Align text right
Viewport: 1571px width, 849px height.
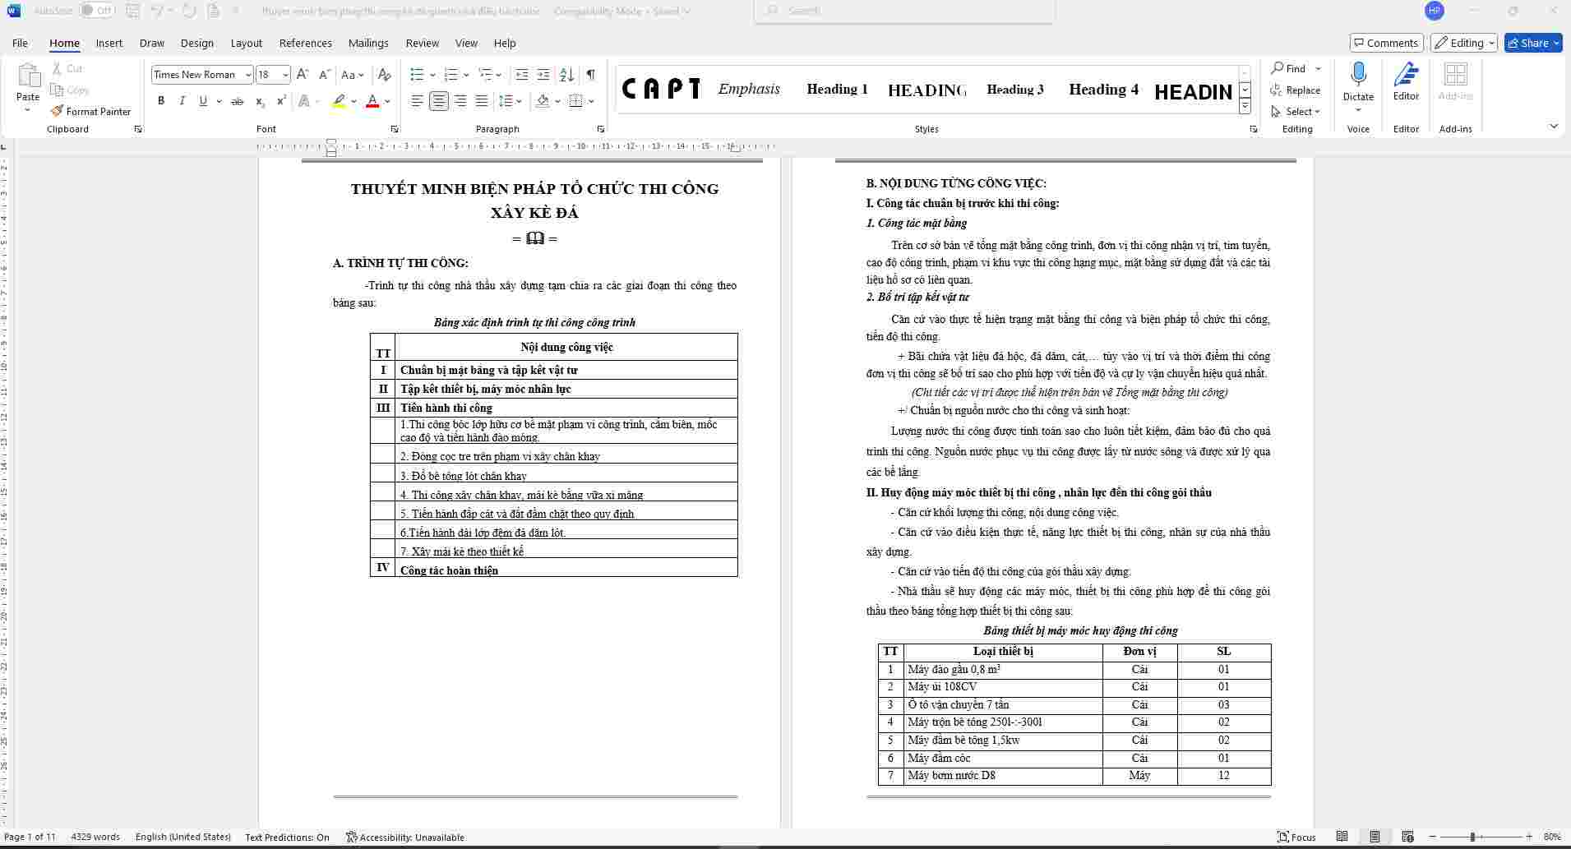(460, 101)
